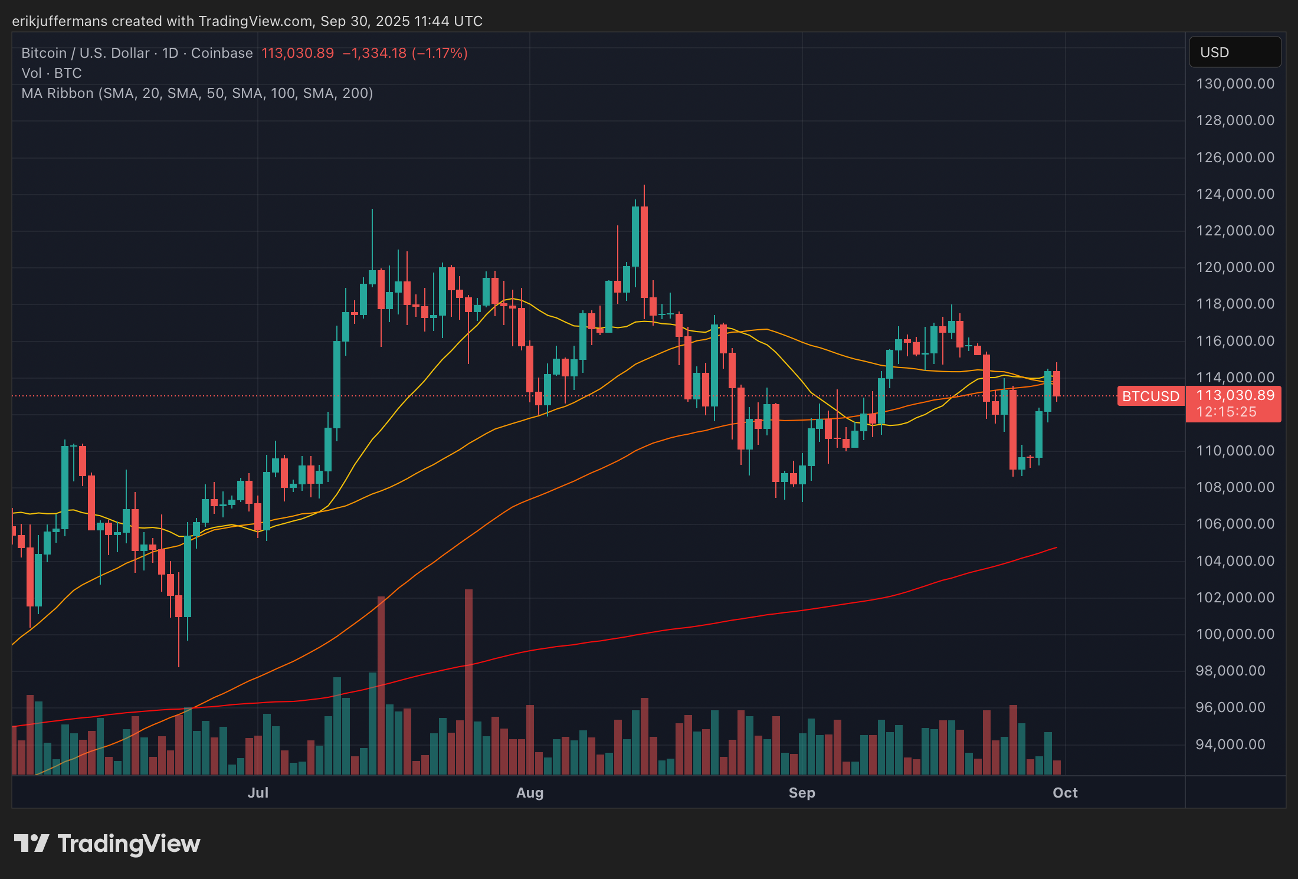Click the Oct label on time axis
Viewport: 1298px width, 879px height.
tap(1065, 793)
